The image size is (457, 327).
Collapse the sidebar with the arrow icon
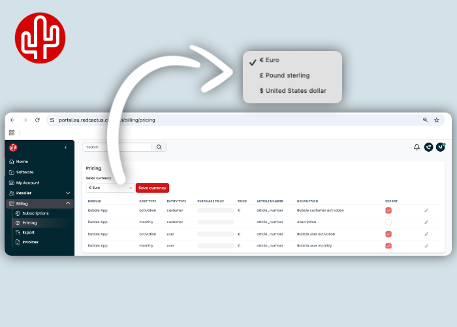point(66,148)
